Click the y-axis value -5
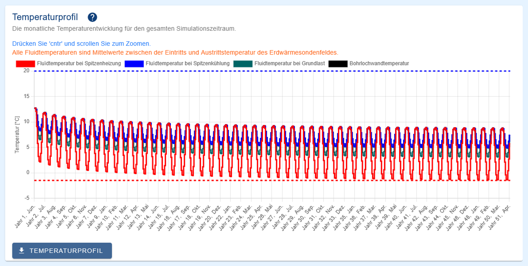Viewport: 528px width, 266px height. (26, 198)
